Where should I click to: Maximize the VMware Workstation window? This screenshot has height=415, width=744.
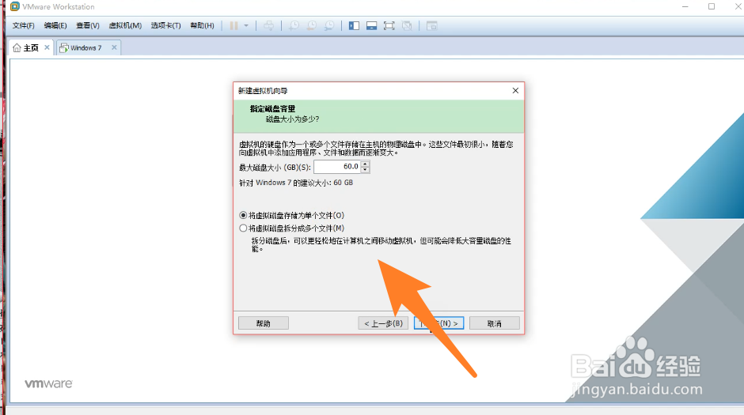[x=712, y=6]
